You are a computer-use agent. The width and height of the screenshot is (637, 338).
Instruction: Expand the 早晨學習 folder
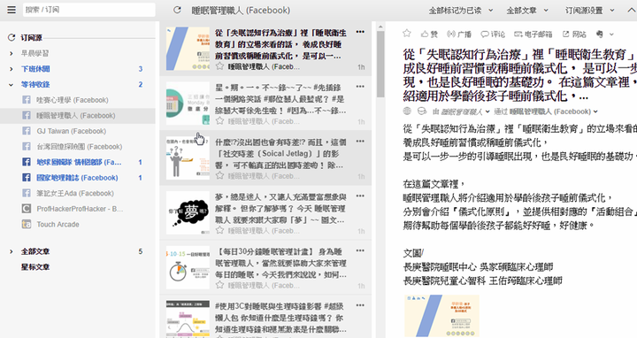pyautogui.click(x=11, y=53)
